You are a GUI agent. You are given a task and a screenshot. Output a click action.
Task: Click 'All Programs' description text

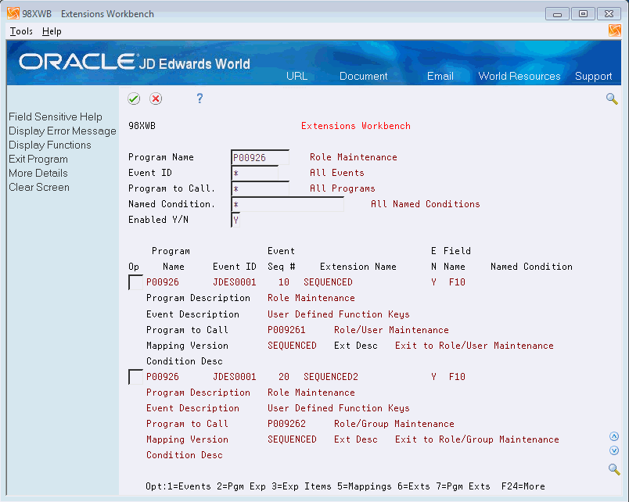click(x=342, y=188)
